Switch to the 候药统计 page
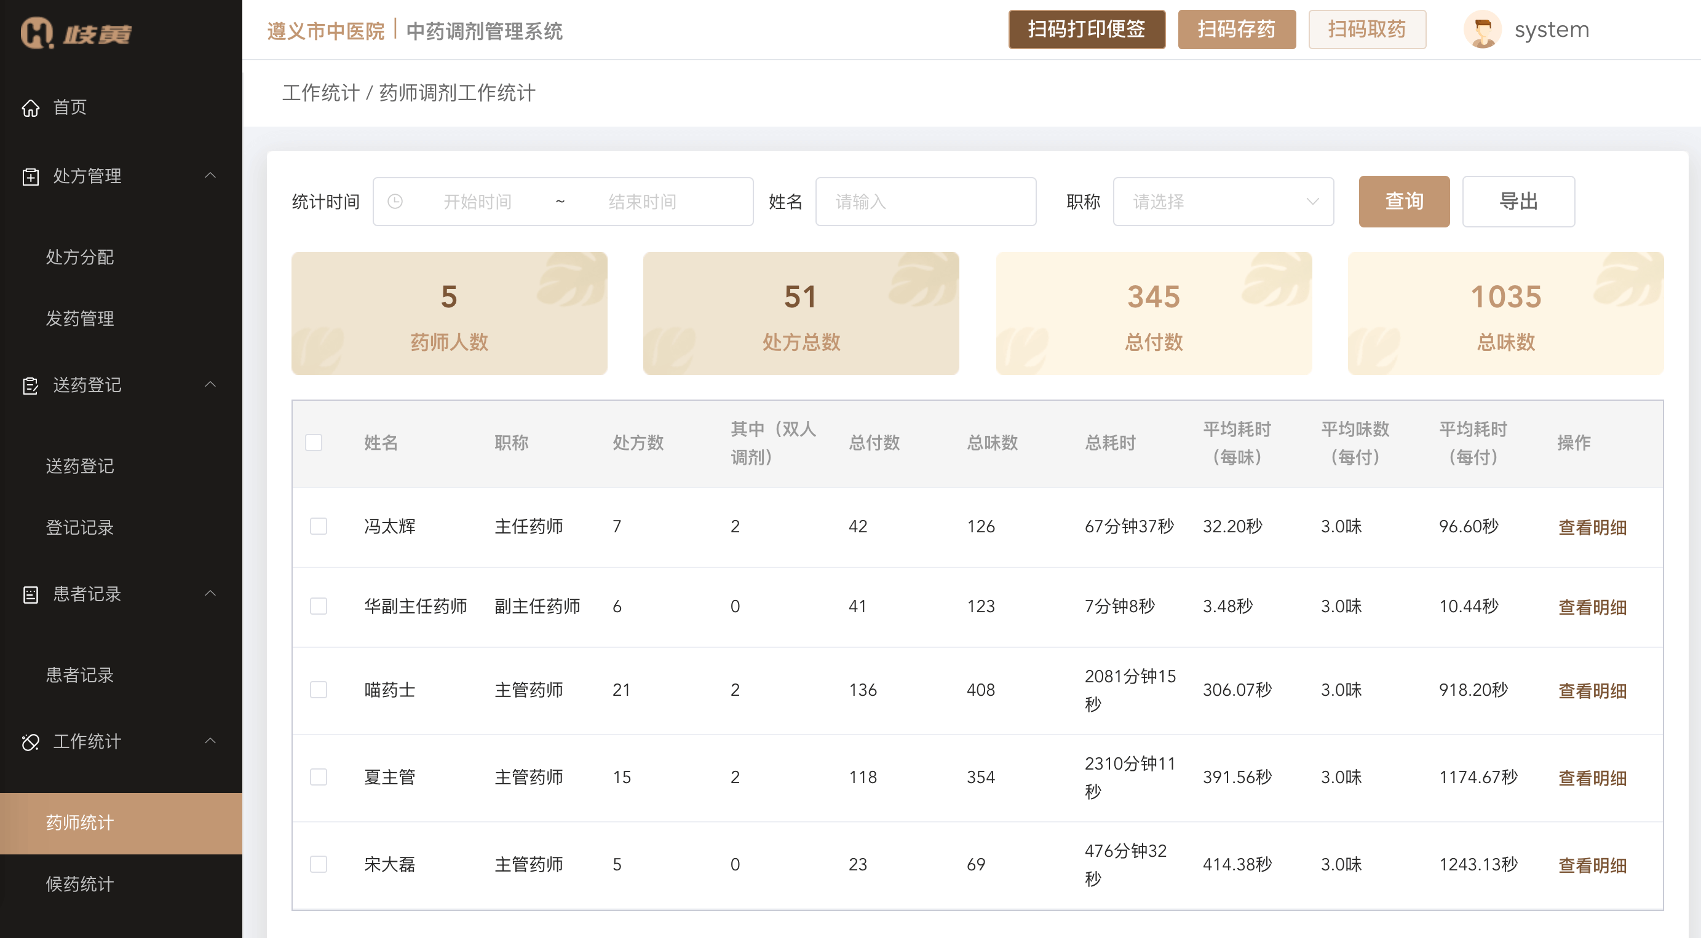 [x=79, y=885]
